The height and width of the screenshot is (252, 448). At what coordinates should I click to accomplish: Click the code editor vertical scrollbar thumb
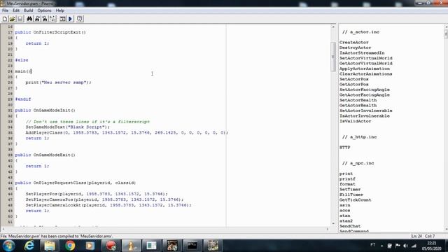tap(333, 57)
